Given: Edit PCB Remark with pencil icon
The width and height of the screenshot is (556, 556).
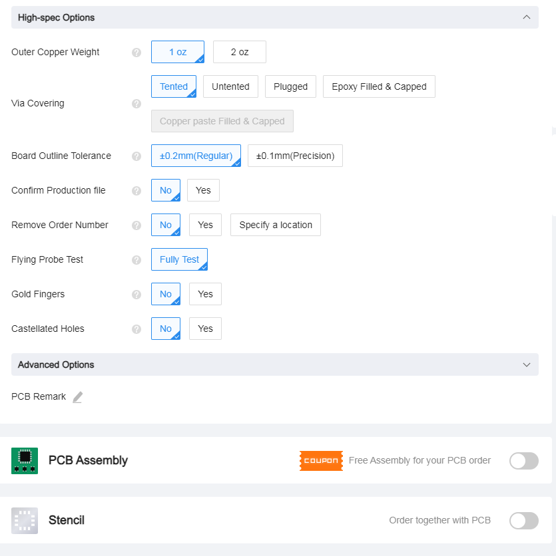Looking at the screenshot, I should pos(77,397).
